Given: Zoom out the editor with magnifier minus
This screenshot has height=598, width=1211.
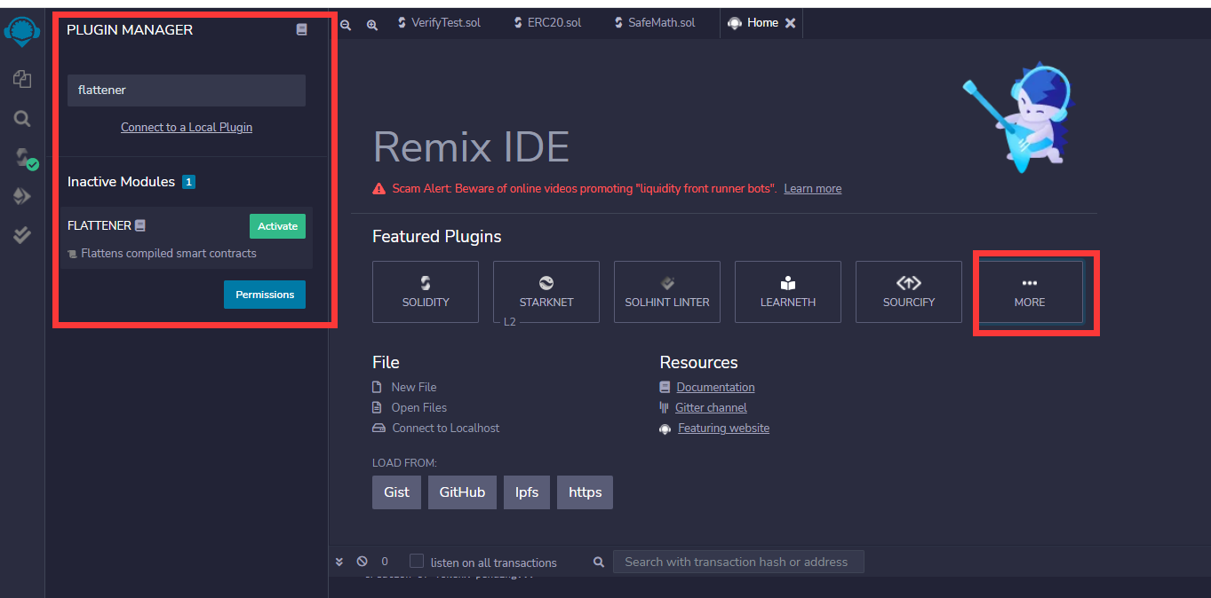Looking at the screenshot, I should pyautogui.click(x=346, y=25).
